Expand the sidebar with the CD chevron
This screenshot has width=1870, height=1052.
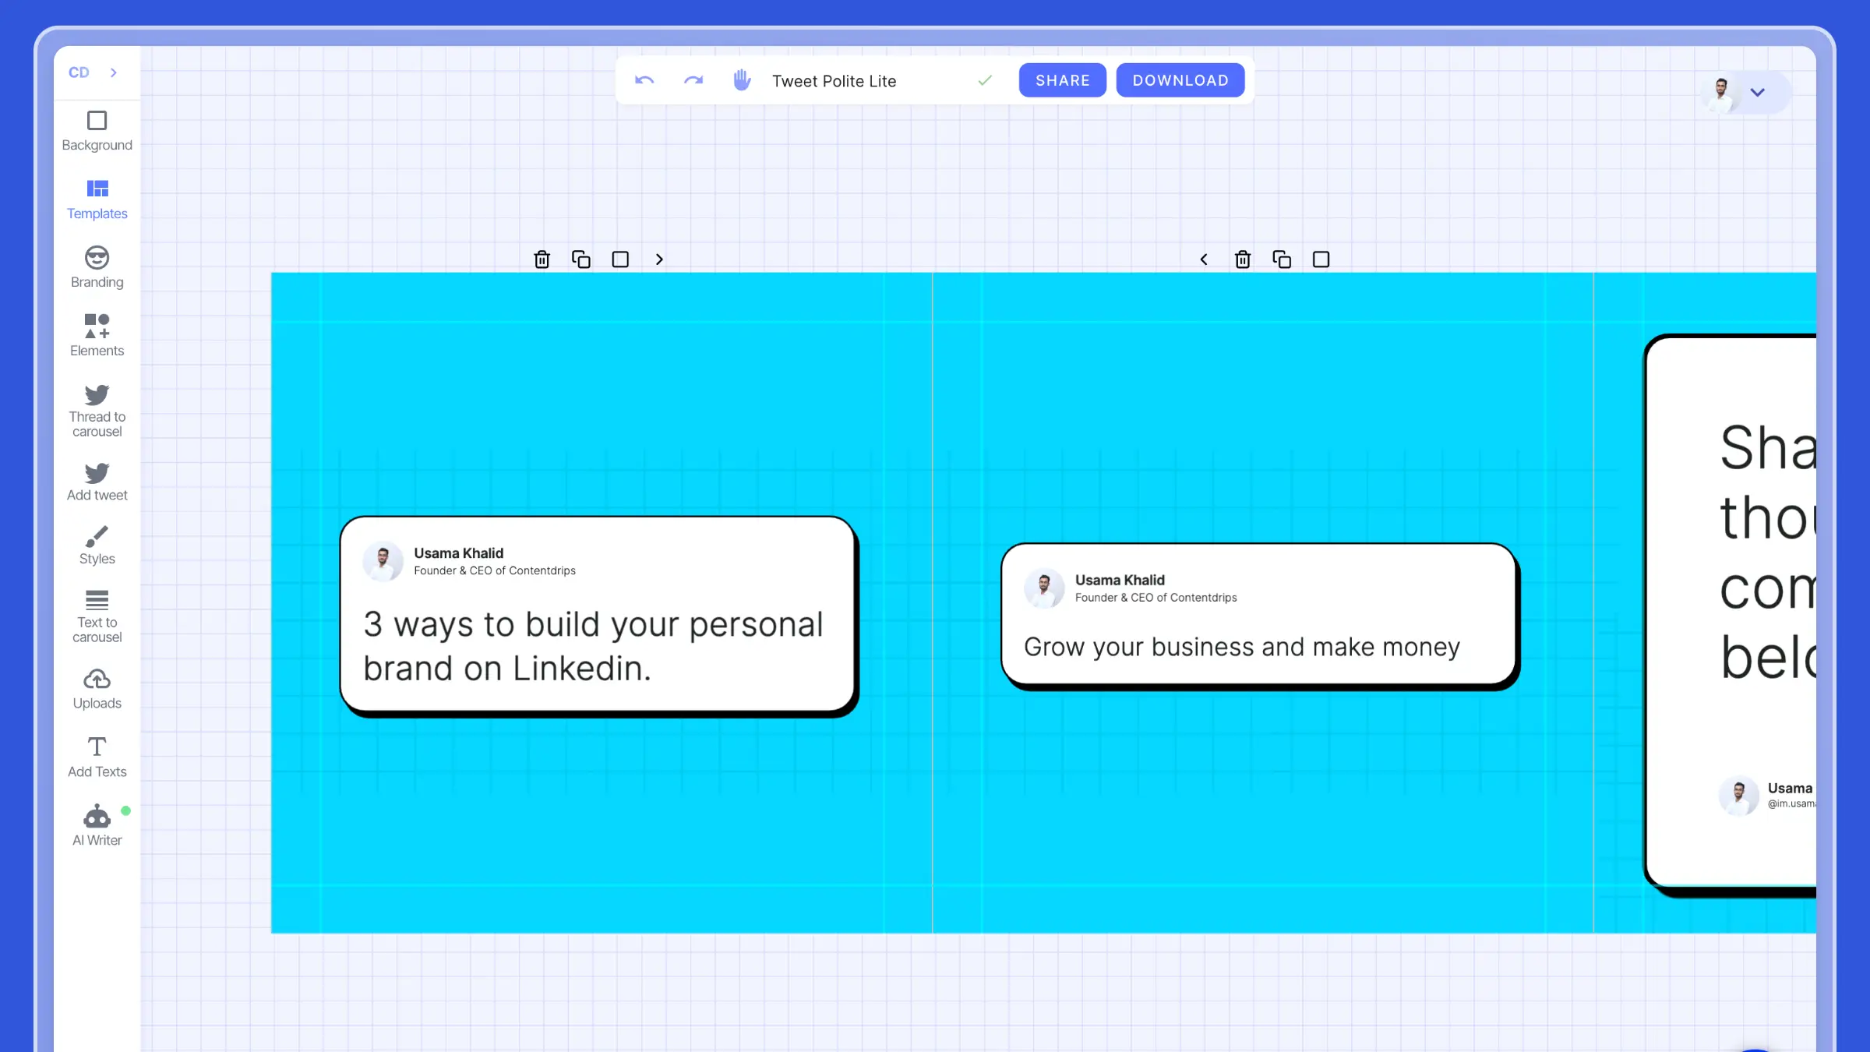click(114, 72)
